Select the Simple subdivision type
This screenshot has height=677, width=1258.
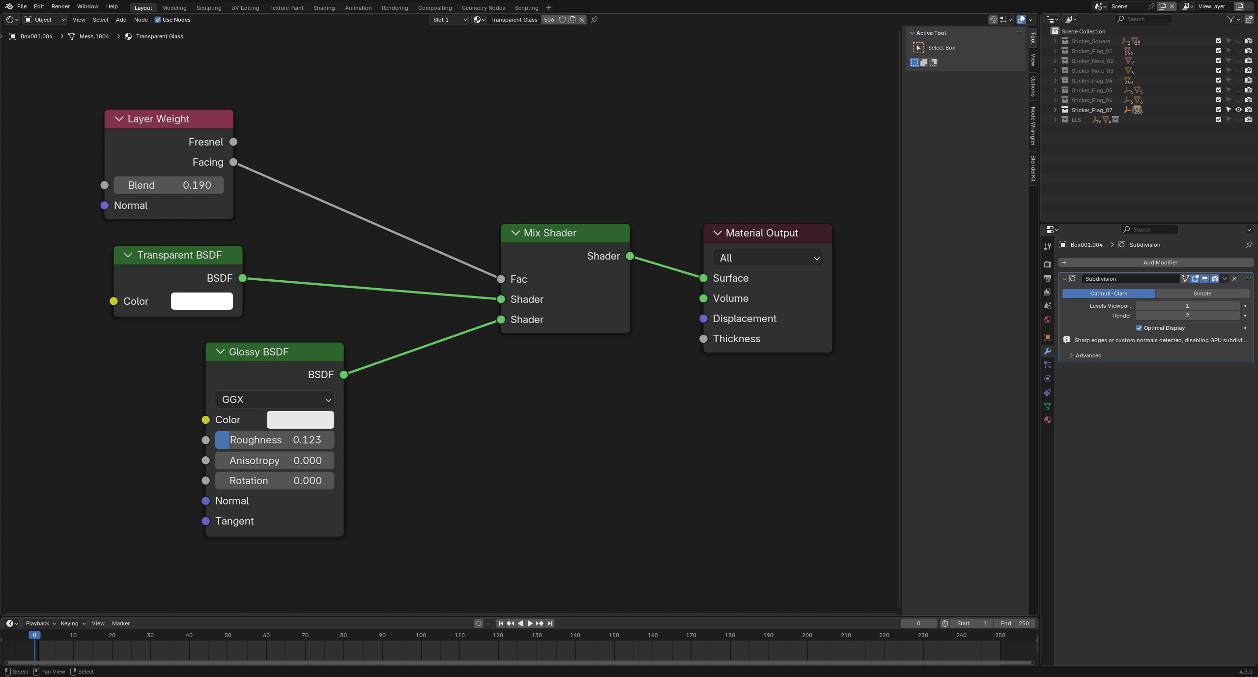click(1202, 294)
